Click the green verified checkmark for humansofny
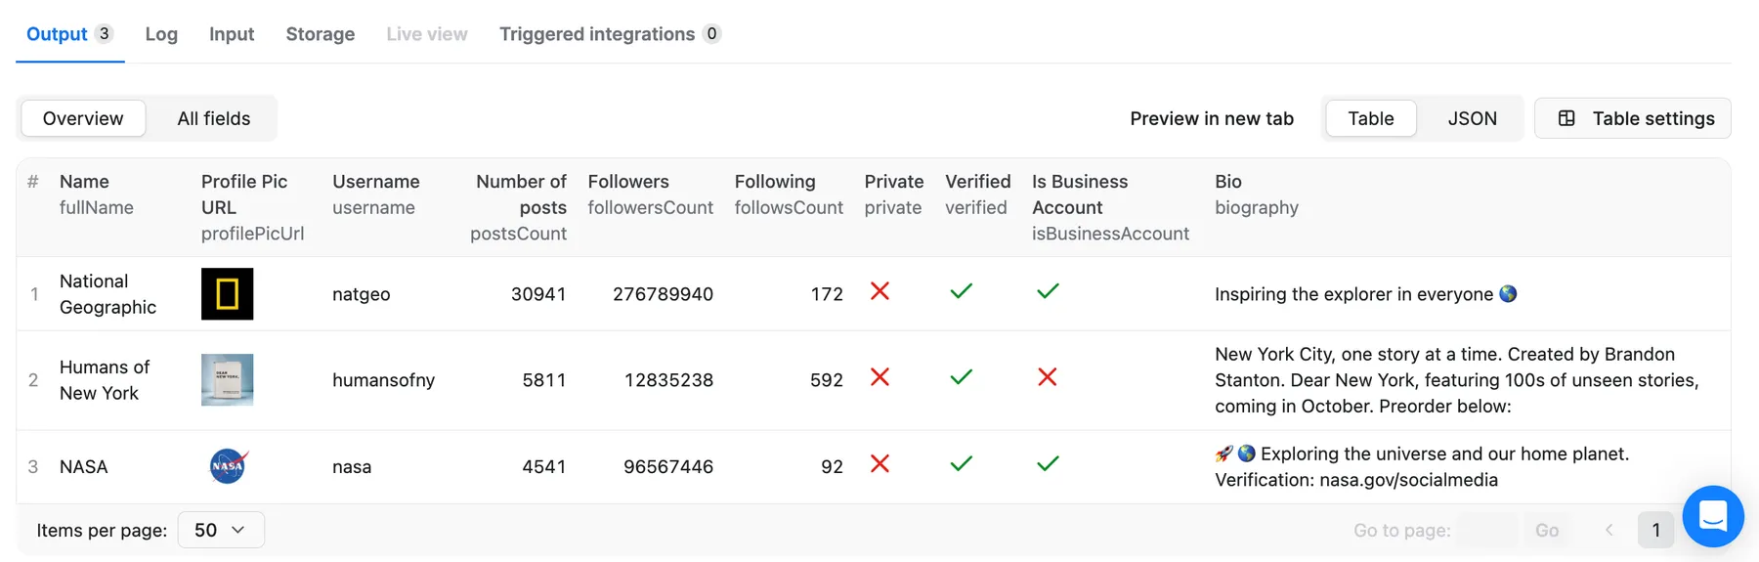The height and width of the screenshot is (562, 1759). coord(961,377)
